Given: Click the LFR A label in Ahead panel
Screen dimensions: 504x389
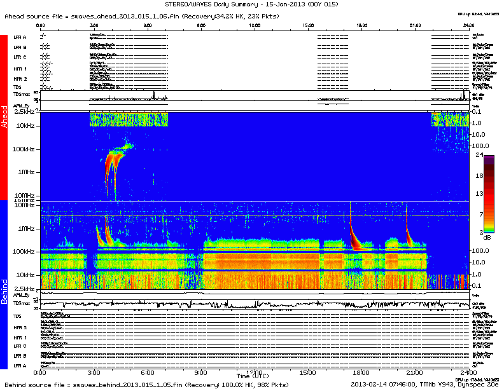Looking at the screenshot, I should pos(20,38).
